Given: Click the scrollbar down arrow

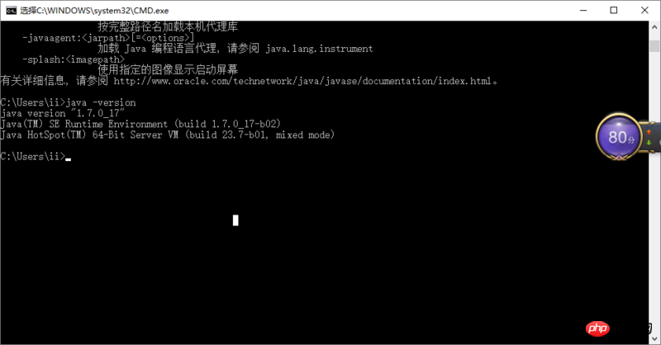Looking at the screenshot, I should point(654,338).
